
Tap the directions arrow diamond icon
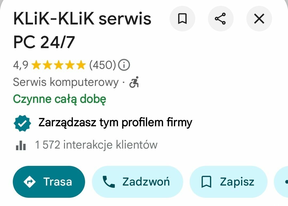(x=30, y=182)
